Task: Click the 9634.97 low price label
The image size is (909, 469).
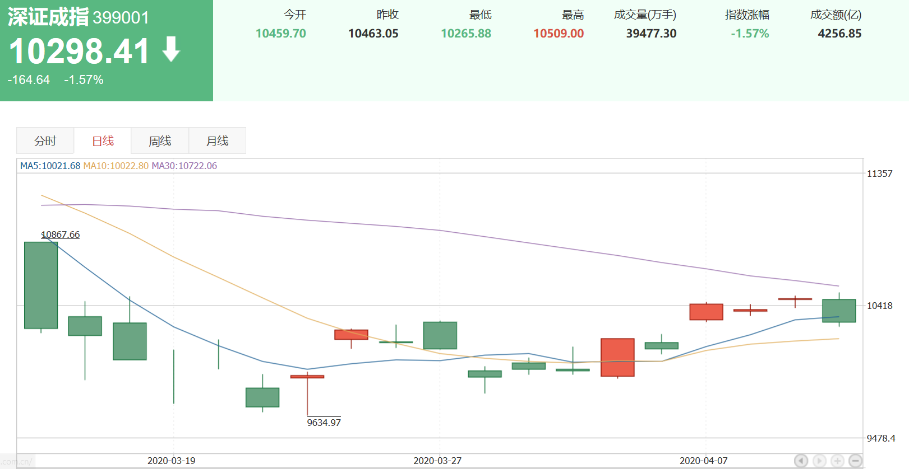Action: coord(324,423)
